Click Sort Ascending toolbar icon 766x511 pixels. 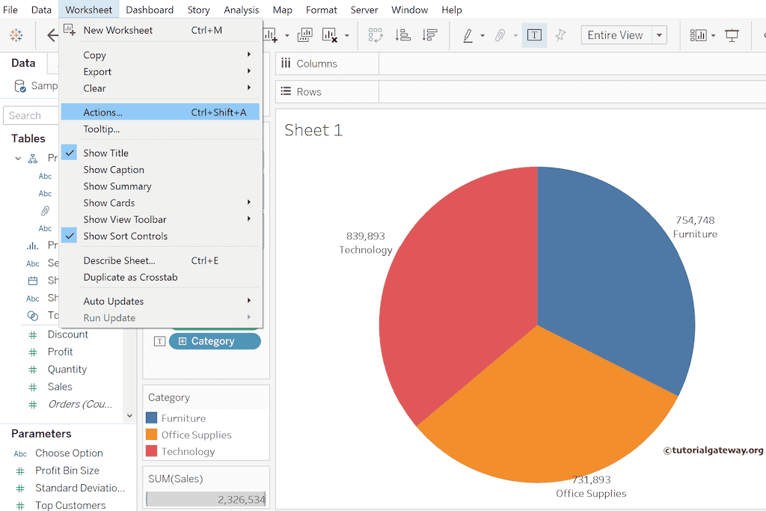[402, 35]
